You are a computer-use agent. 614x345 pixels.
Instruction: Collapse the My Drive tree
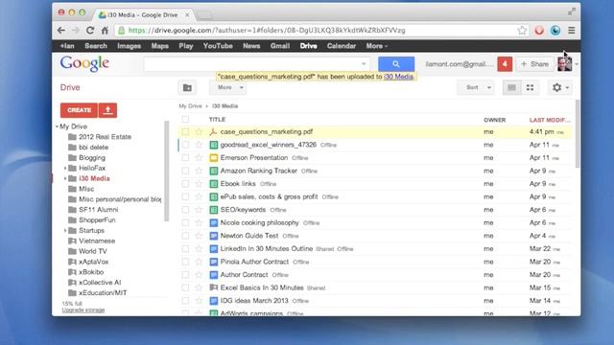[x=58, y=126]
